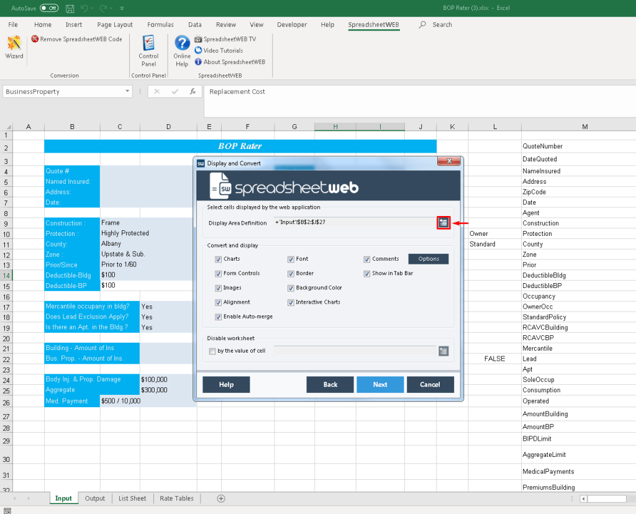Screen dimensions: 636x514
Task: Click the Options button for Comments
Action: point(429,259)
